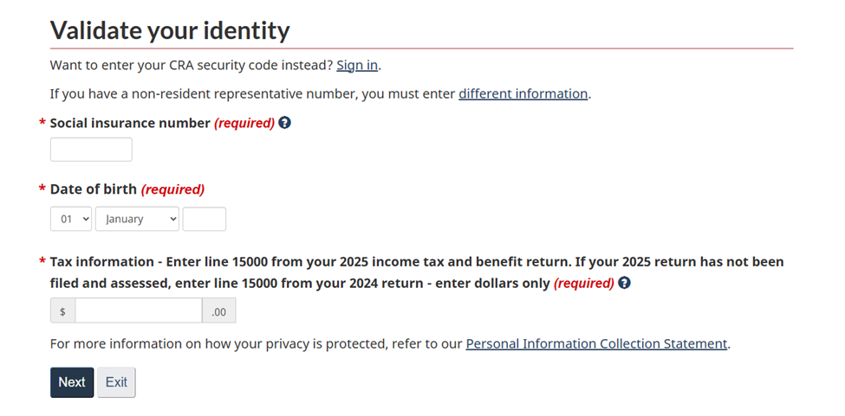845x416 pixels.
Task: Click the Validate your identity heading
Action: tap(170, 31)
